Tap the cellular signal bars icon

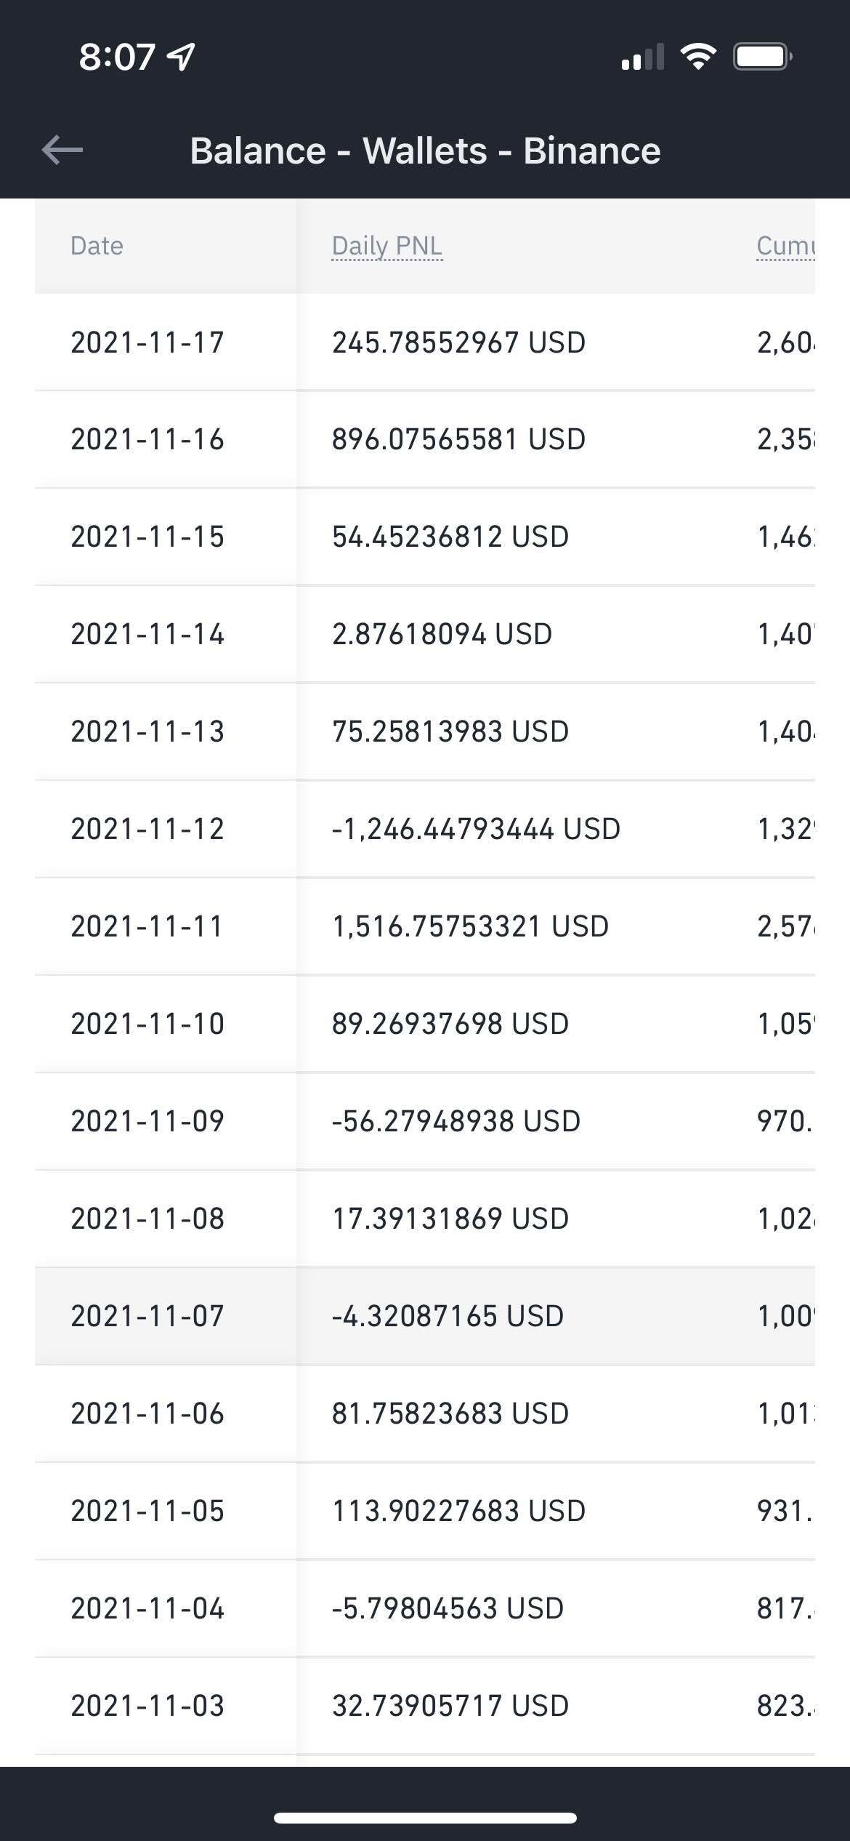[x=643, y=57]
